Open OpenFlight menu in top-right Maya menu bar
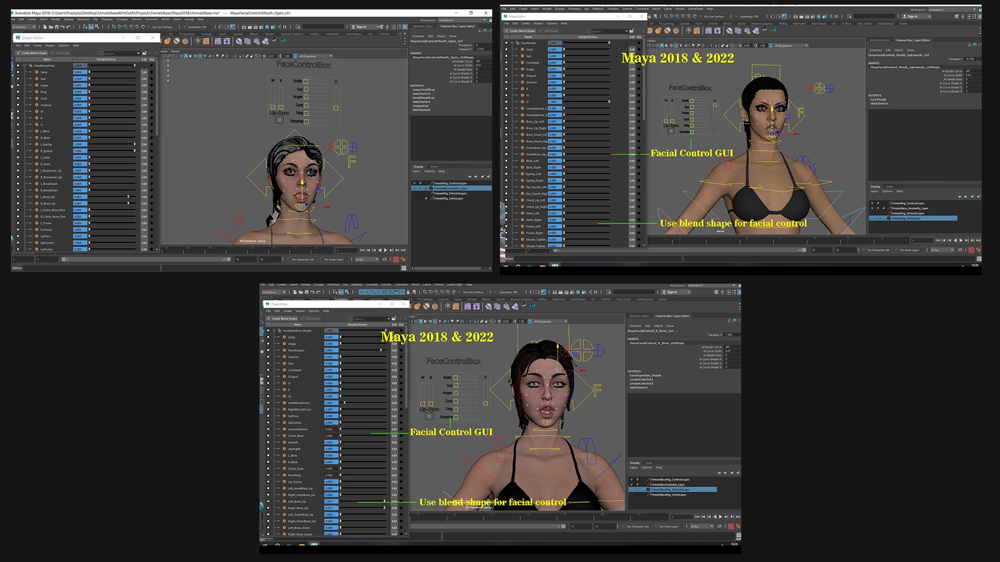 [x=695, y=8]
